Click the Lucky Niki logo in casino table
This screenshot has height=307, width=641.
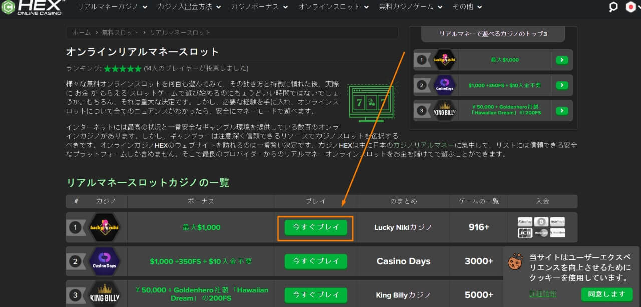pyautogui.click(x=104, y=227)
